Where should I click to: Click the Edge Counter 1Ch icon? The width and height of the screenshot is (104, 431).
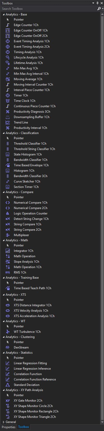click(x=8, y=25)
